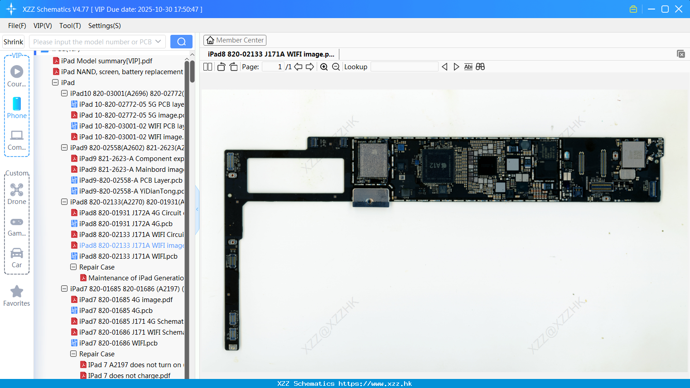Click the scroll up arrow of tree panel
This screenshot has width=690, height=388.
192,55
